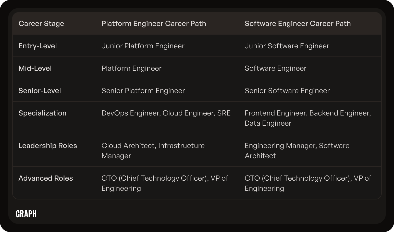Screen dimensions: 394x232
Task: Select the "Junior Software Engineer" cell
Action: click(x=287, y=46)
